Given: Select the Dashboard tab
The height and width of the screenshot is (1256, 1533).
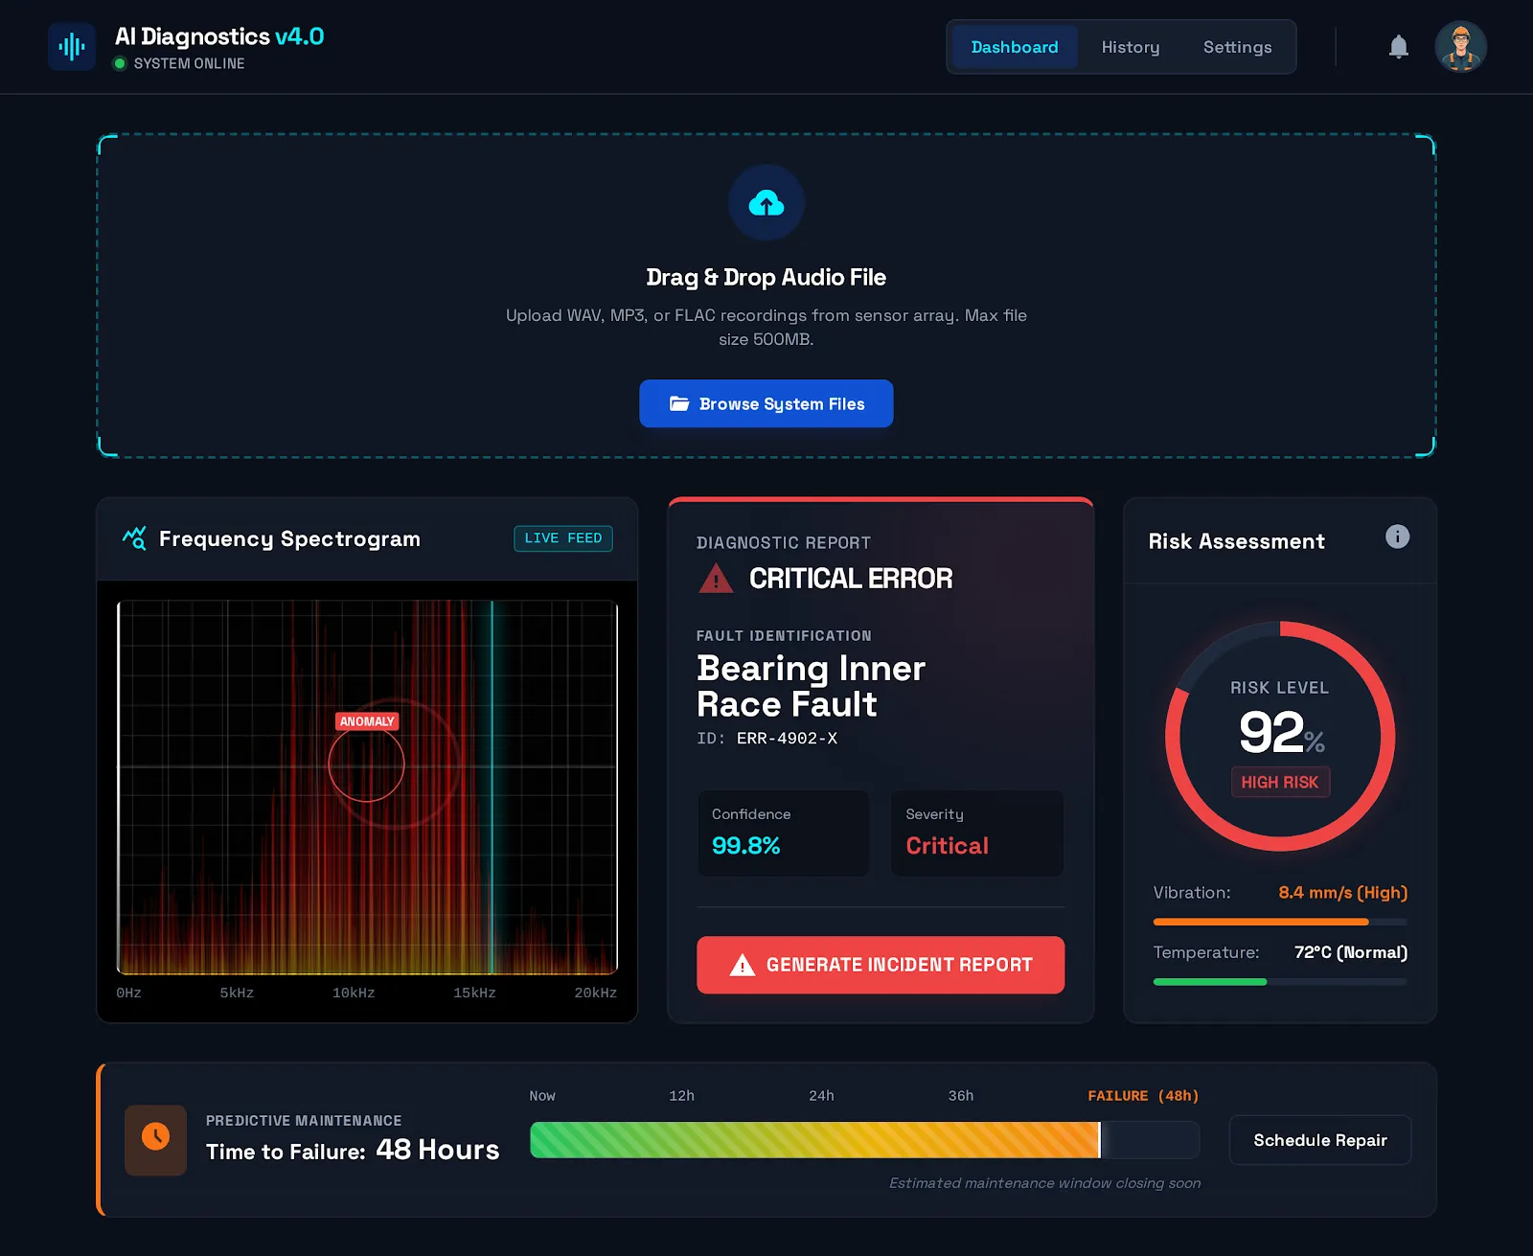Looking at the screenshot, I should (x=1014, y=47).
